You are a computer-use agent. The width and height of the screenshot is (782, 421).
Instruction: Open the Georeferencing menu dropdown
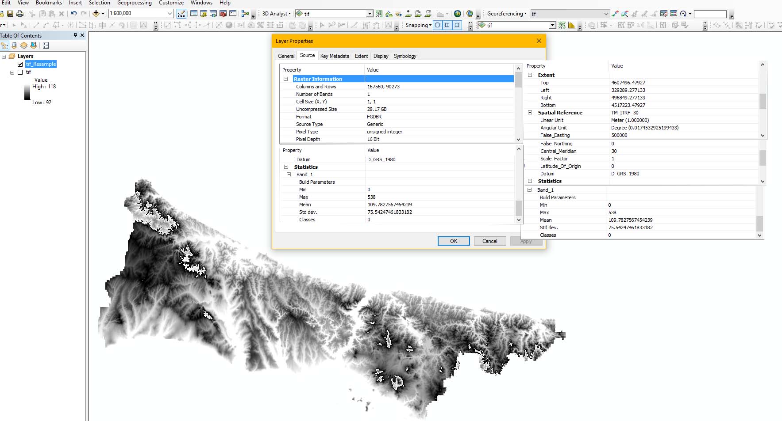click(x=507, y=14)
